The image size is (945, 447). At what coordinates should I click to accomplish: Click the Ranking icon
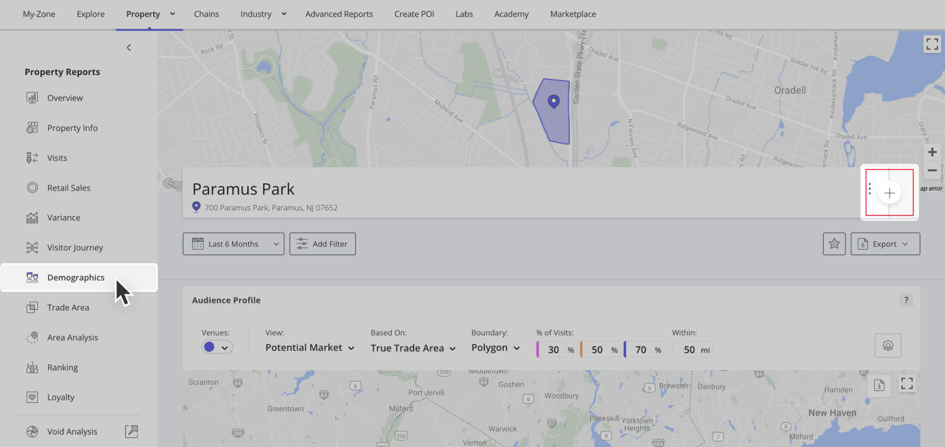coord(32,368)
